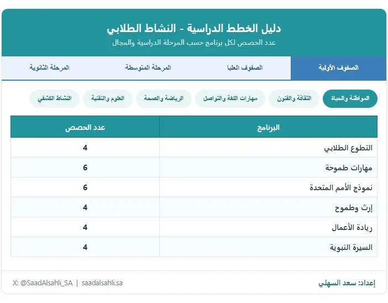Click نموذج الأمم المتحدة program cell

[268, 187]
